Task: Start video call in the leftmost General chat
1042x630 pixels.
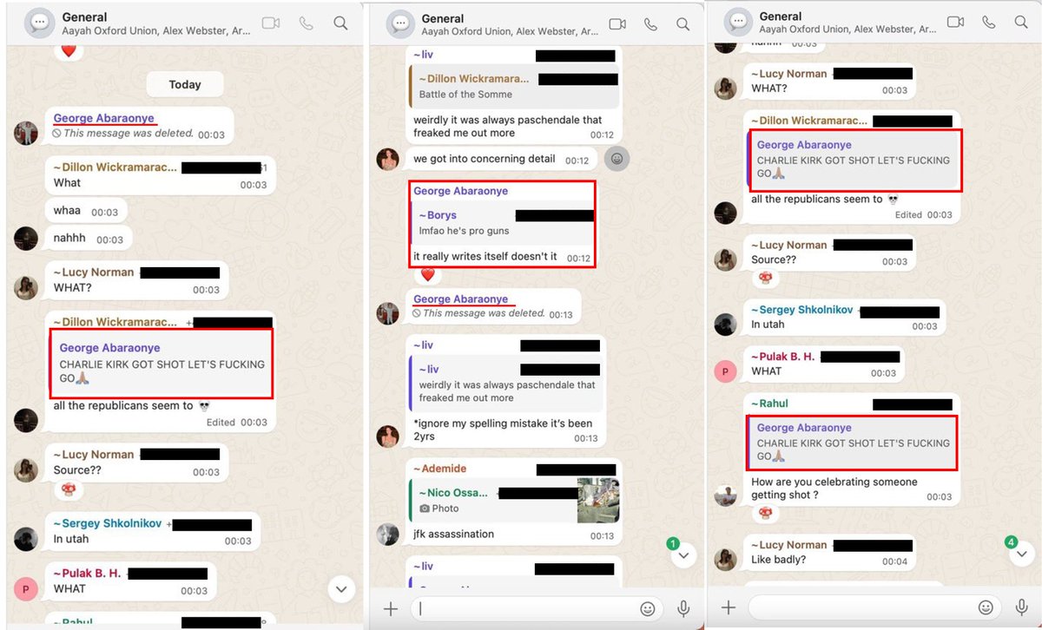Action: (x=271, y=23)
